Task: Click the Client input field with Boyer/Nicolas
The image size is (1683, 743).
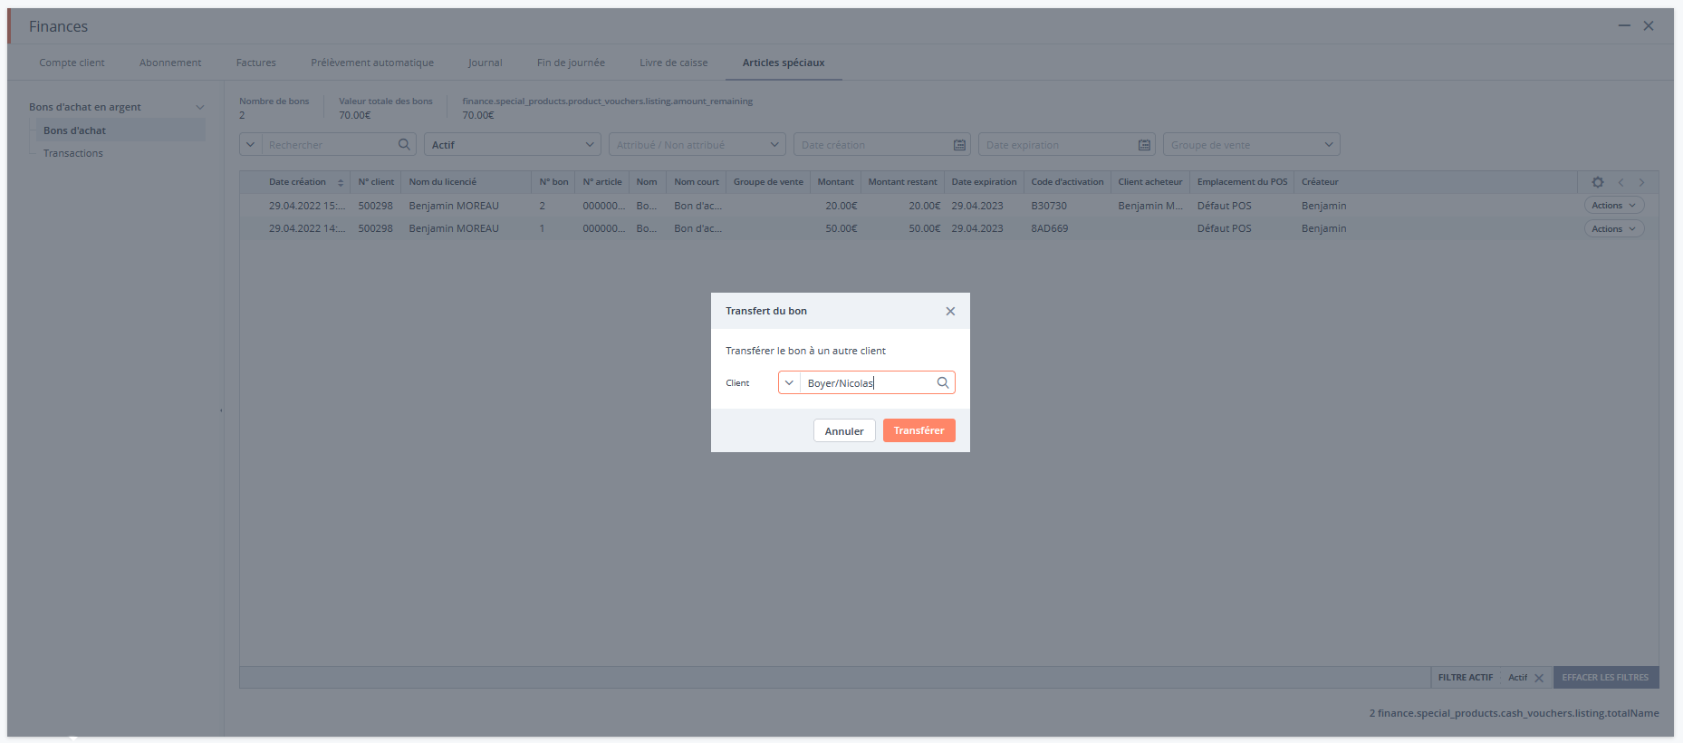Action: (867, 382)
